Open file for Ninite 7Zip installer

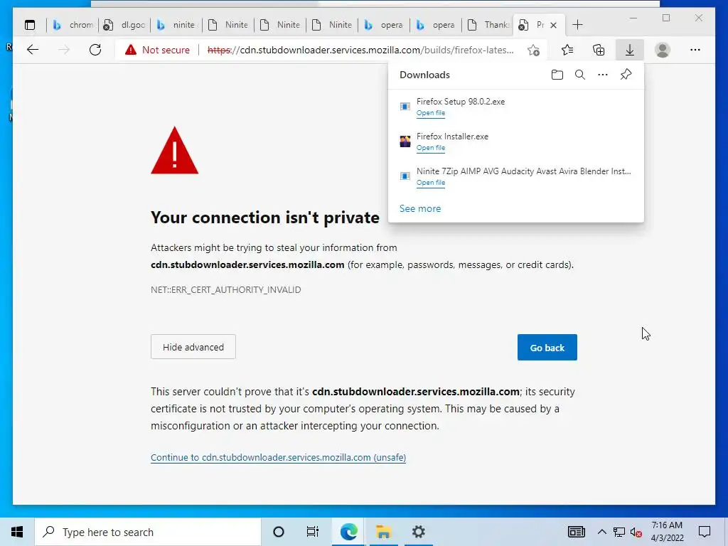(x=430, y=183)
